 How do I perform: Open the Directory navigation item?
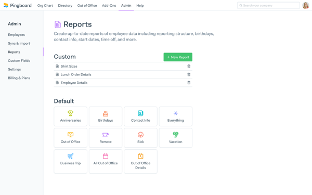pos(65,6)
